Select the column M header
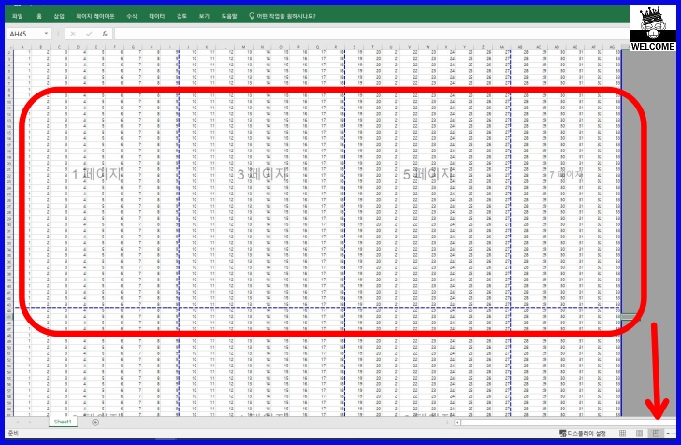 click(243, 47)
